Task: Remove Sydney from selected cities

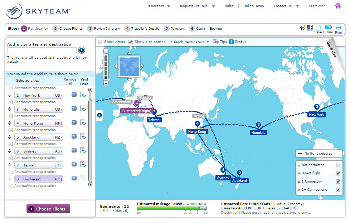Action: point(74,150)
